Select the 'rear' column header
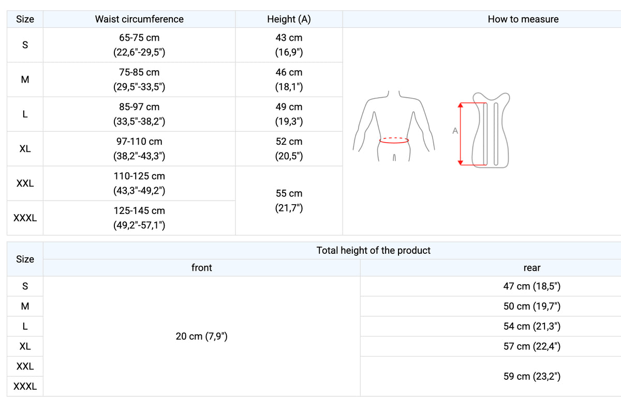621x400 pixels. coord(532,268)
